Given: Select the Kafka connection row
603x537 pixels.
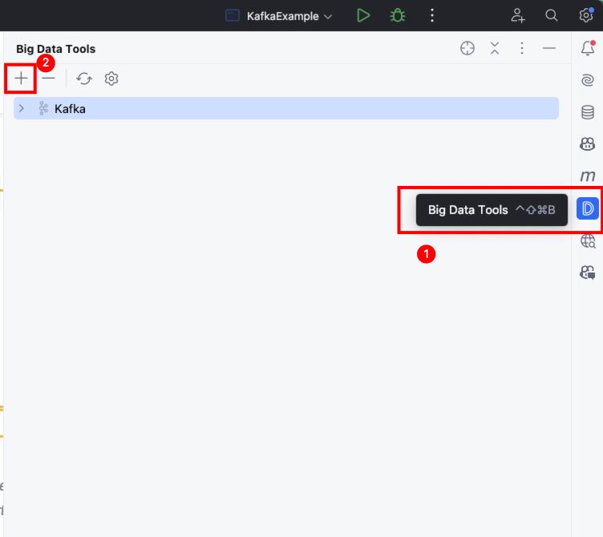Looking at the screenshot, I should point(286,108).
